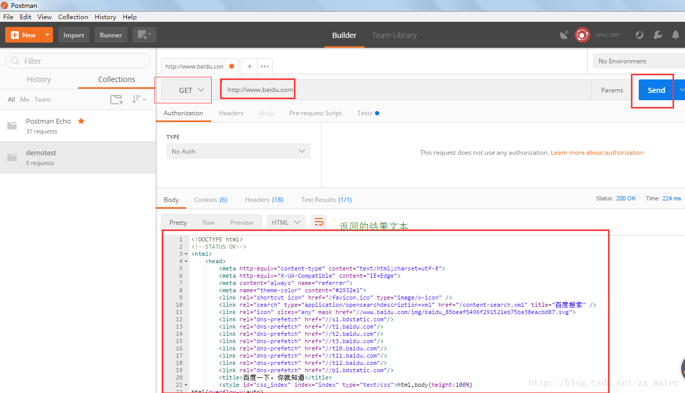Collapse the head tag on line 4
The image size is (685, 393).
click(186, 262)
